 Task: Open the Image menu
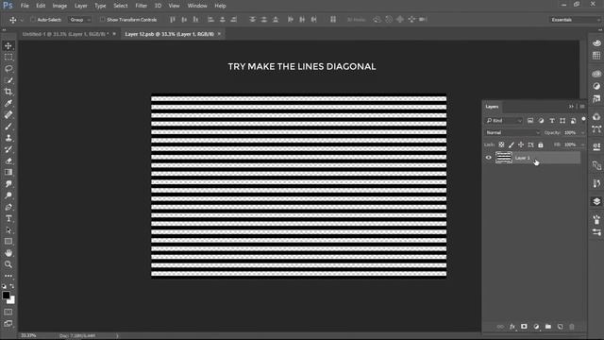[59, 6]
